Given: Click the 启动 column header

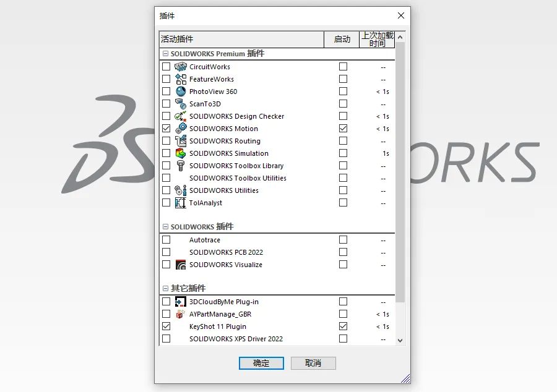Looking at the screenshot, I should point(342,40).
